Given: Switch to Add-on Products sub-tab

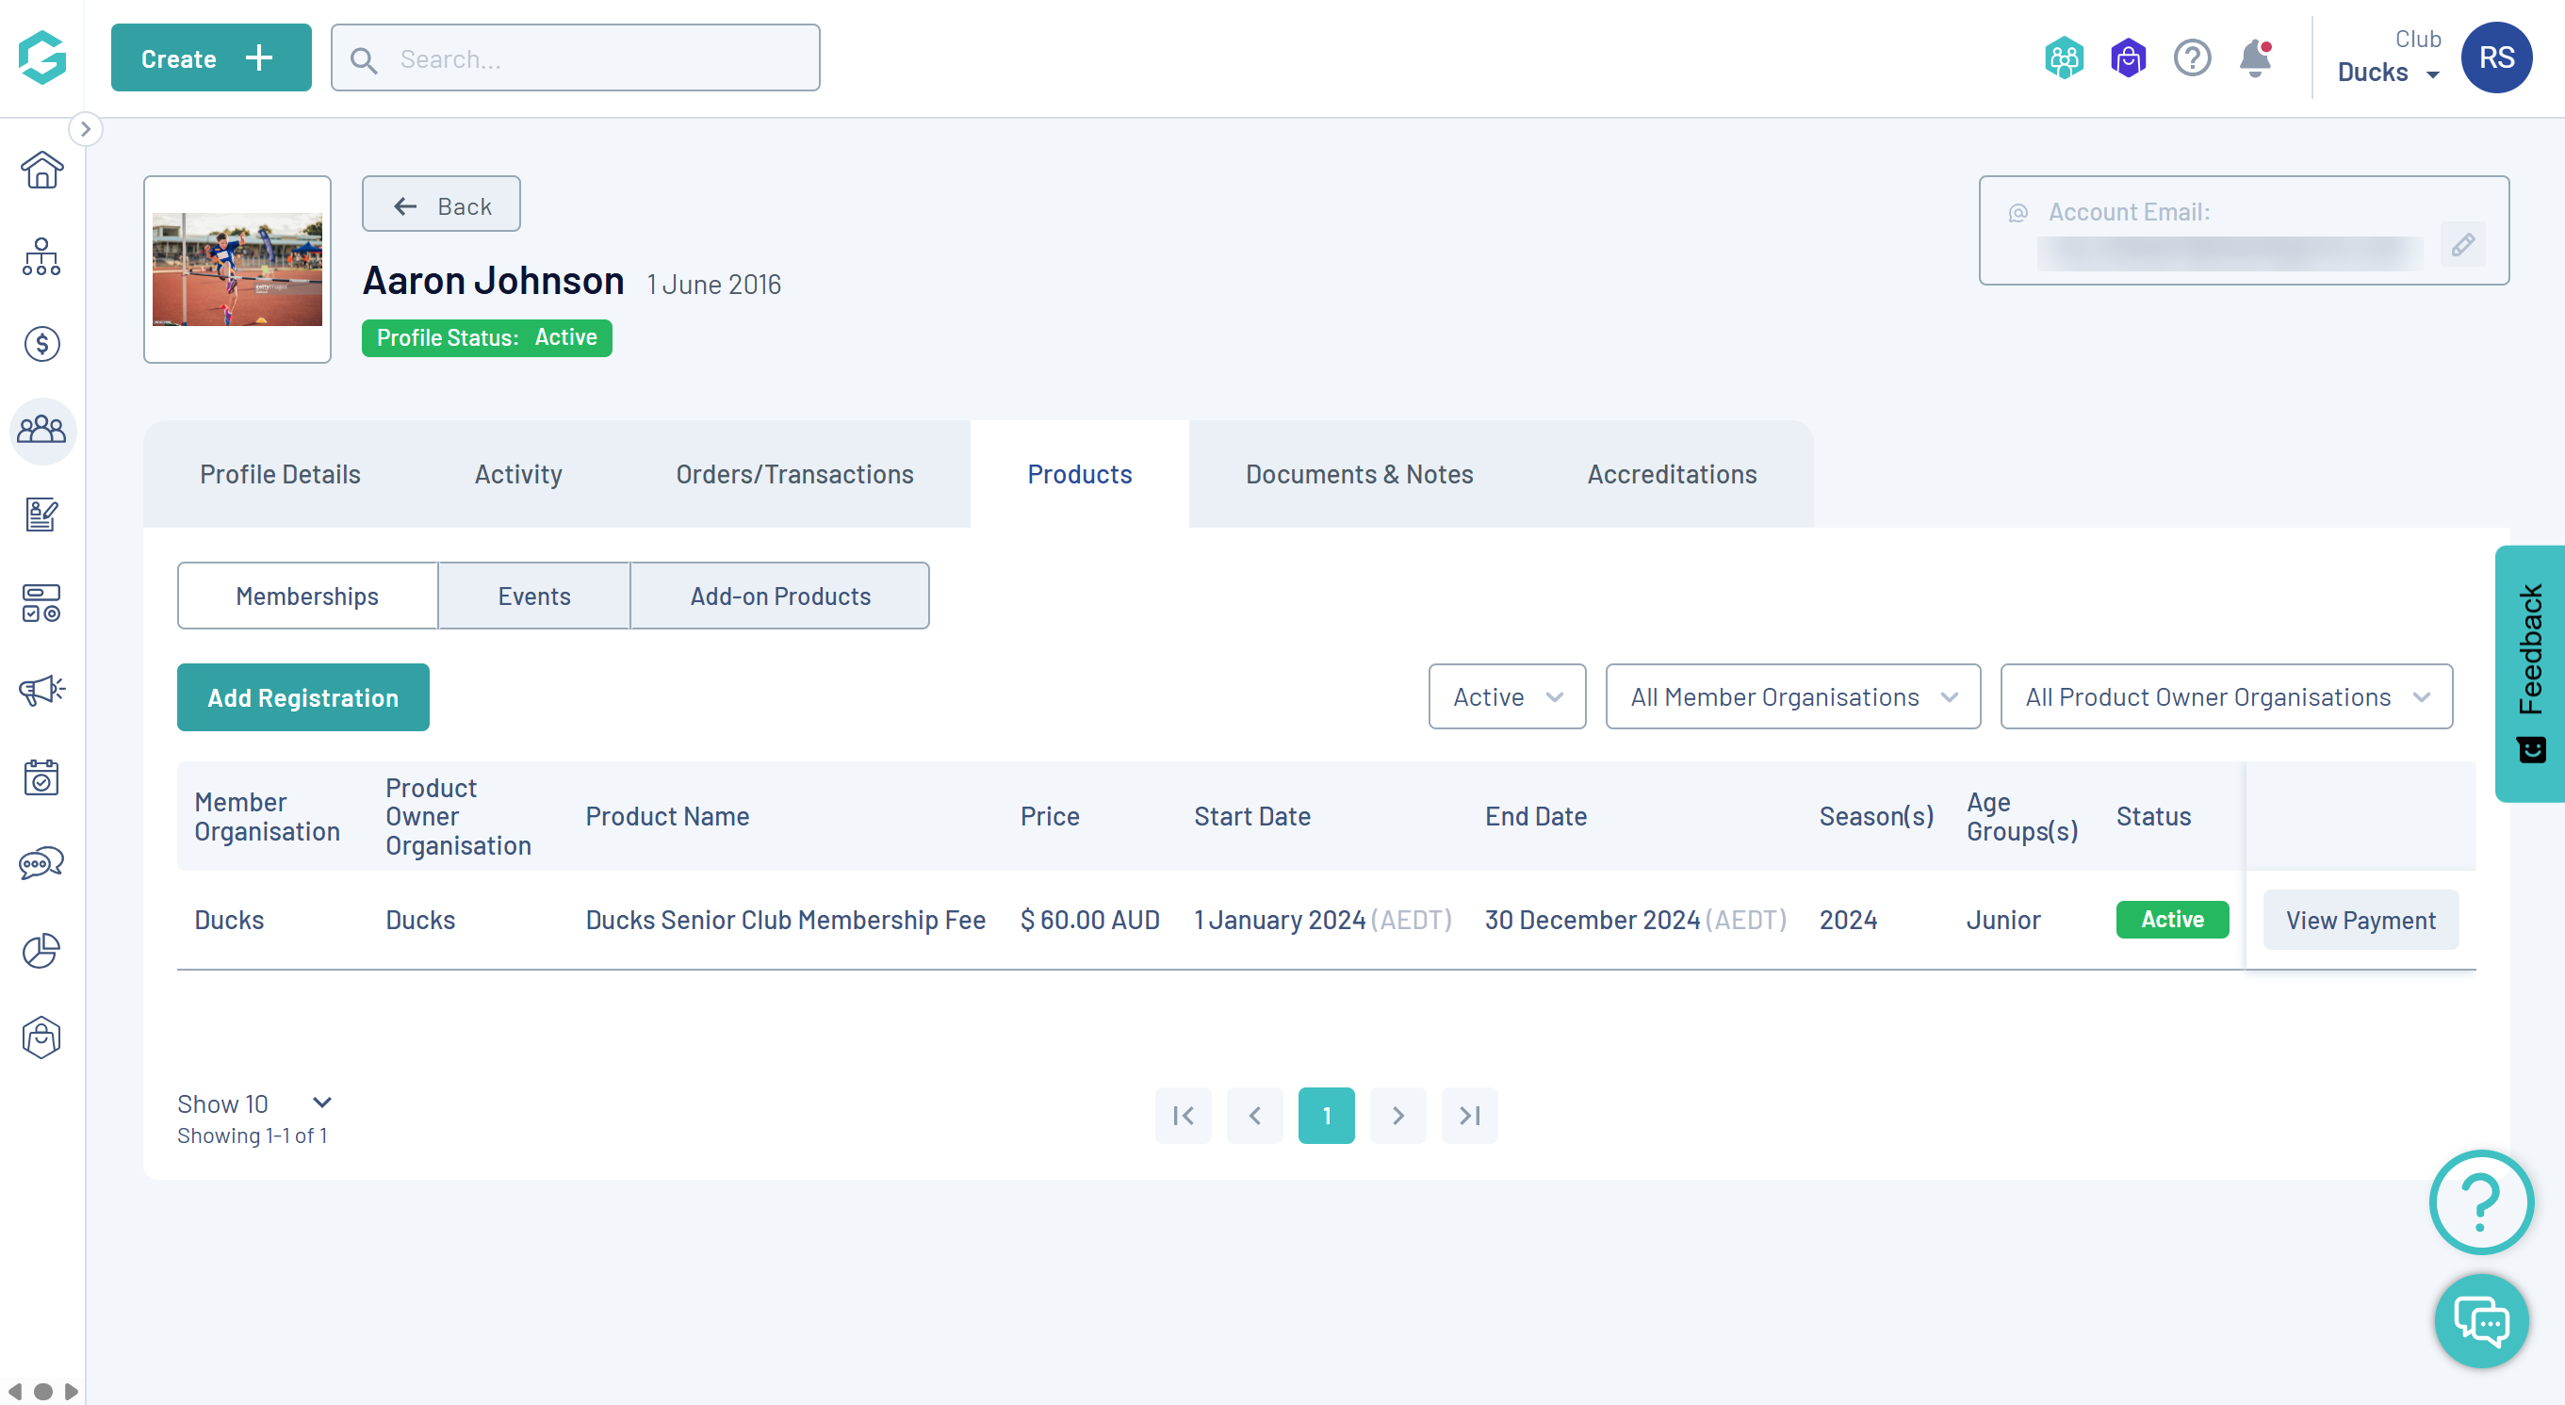Looking at the screenshot, I should coord(779,596).
